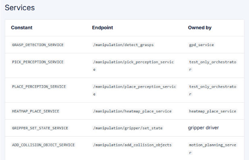
Task: Select PICK_PERCEPTION_SERVICE constant
Action: pyautogui.click(x=38, y=62)
